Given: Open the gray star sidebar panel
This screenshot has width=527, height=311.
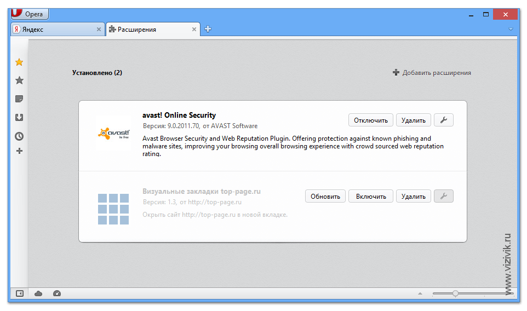Looking at the screenshot, I should [19, 80].
